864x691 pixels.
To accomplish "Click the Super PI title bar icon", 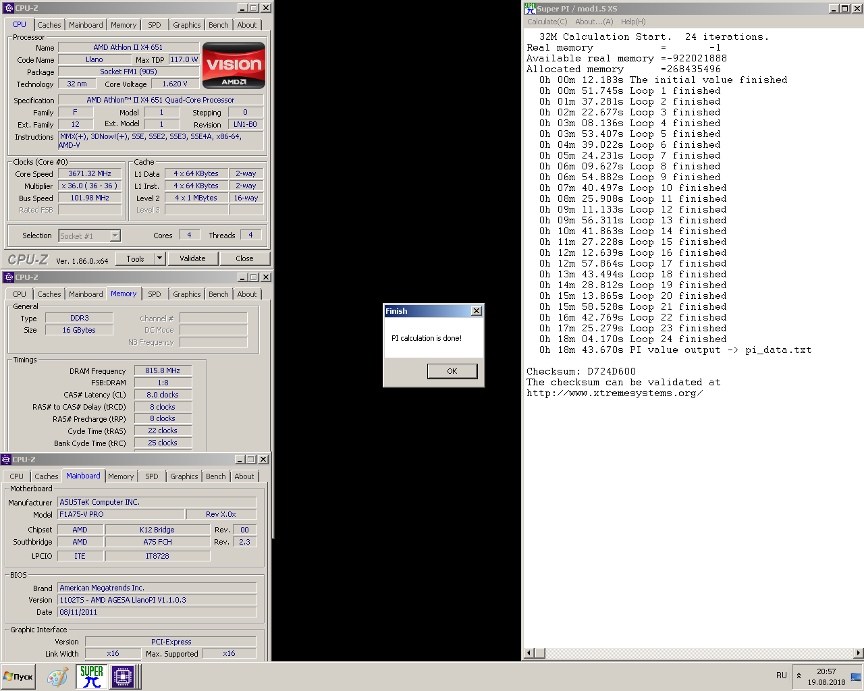I will tap(530, 9).
